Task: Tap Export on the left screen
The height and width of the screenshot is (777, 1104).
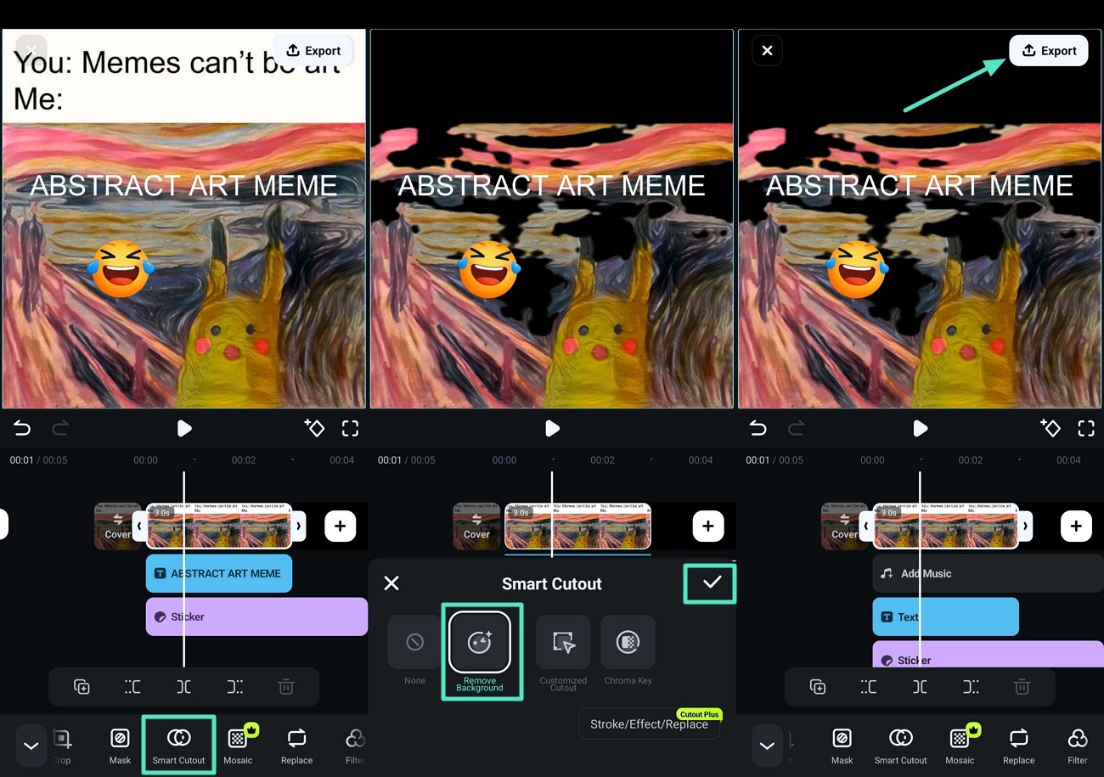Action: (313, 51)
